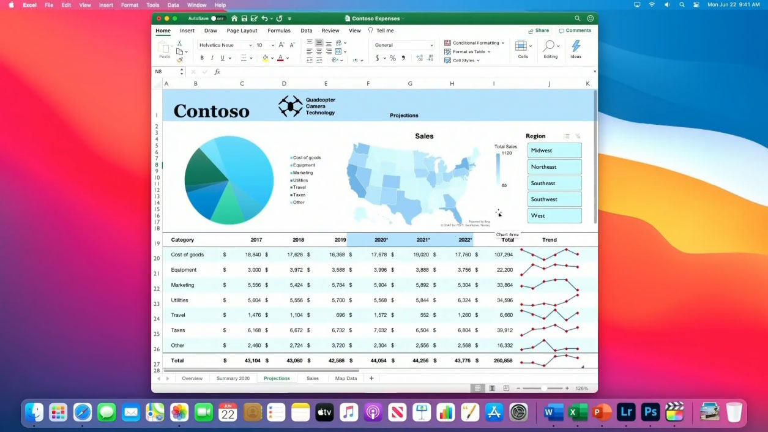Click Increase Decimal button
This screenshot has width=768, height=432.
tap(420, 58)
